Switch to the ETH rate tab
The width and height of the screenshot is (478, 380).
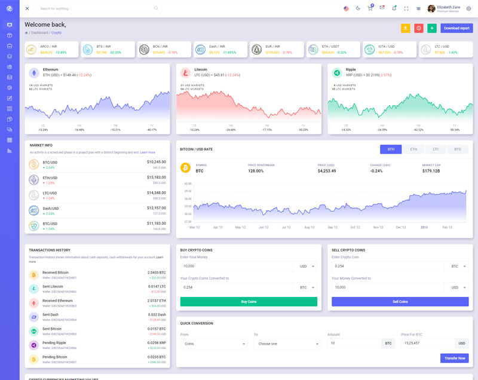tap(413, 149)
